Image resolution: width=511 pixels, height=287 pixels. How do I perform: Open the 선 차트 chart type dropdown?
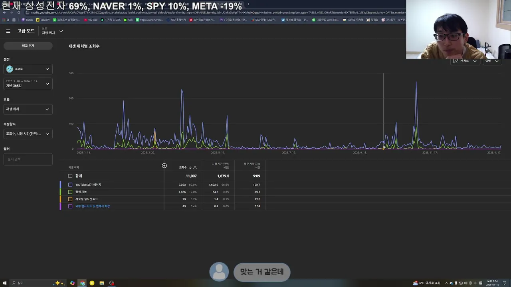[465, 61]
